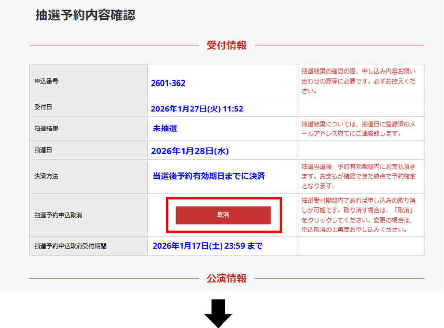Click the 受付情報 section heading
The height and width of the screenshot is (328, 444).
coord(226,46)
